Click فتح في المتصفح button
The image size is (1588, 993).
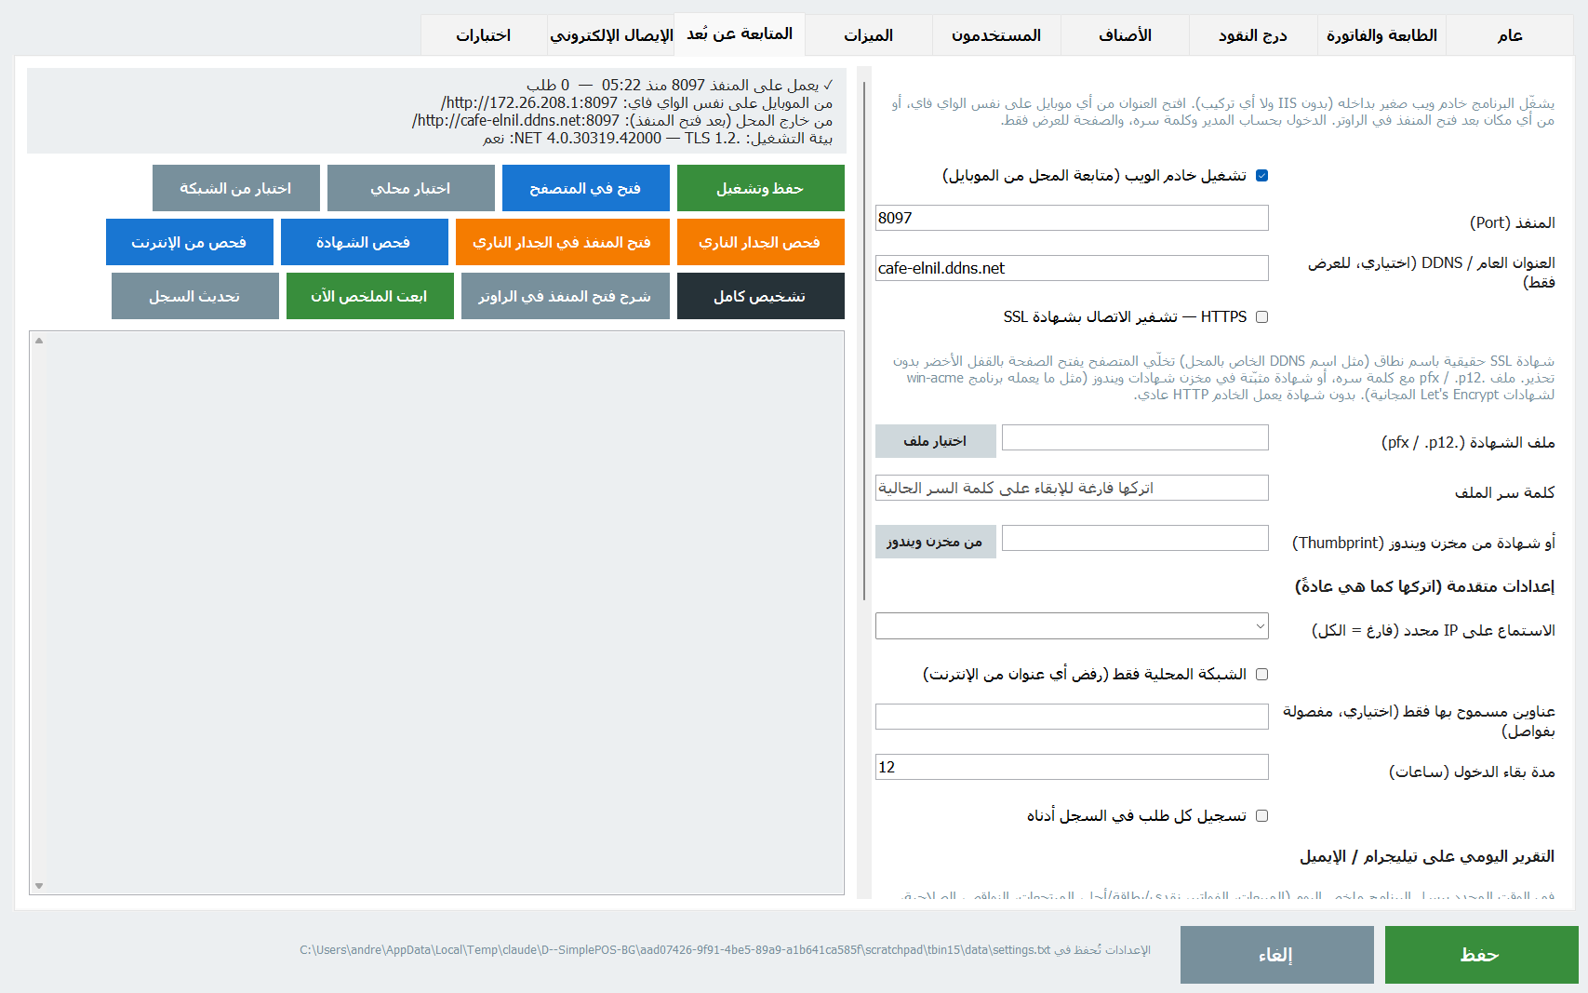click(586, 188)
